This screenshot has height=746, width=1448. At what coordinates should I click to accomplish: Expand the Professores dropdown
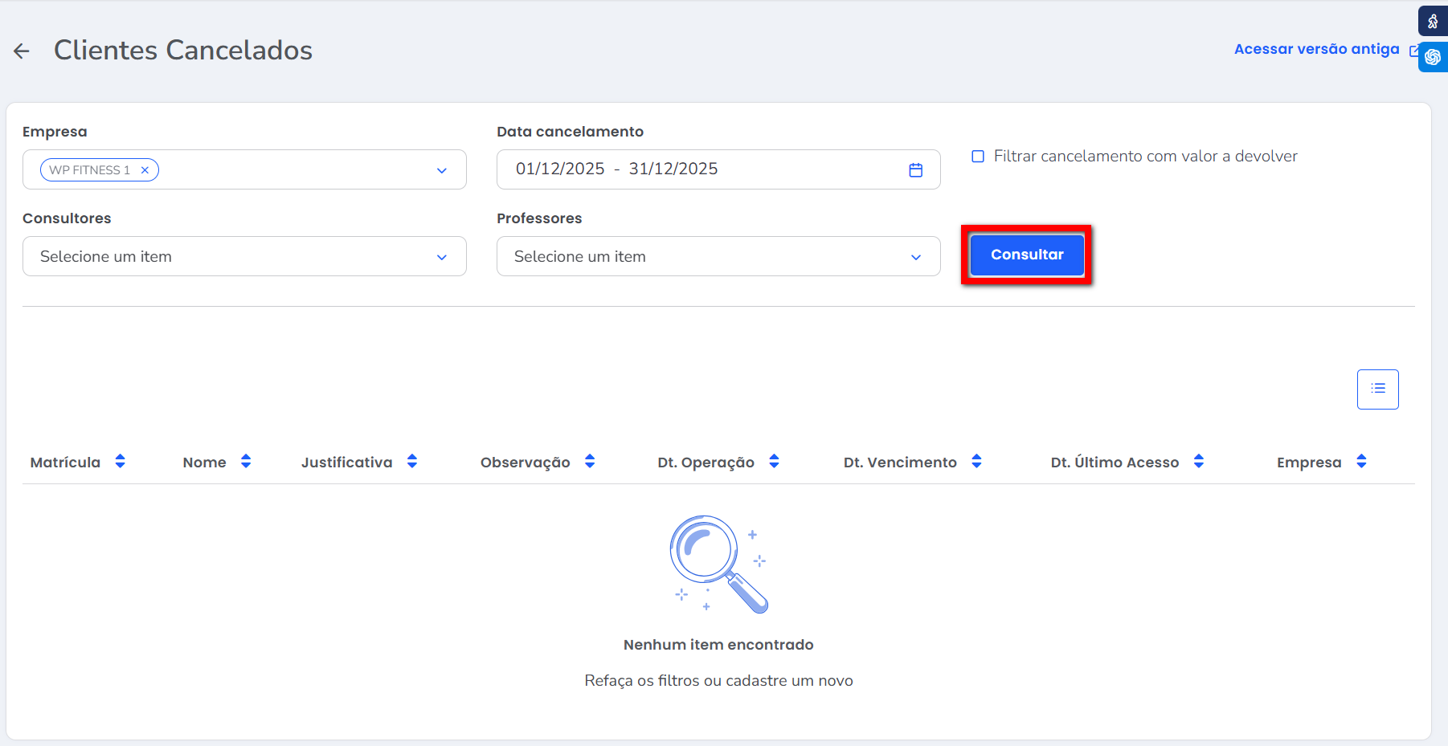(915, 257)
